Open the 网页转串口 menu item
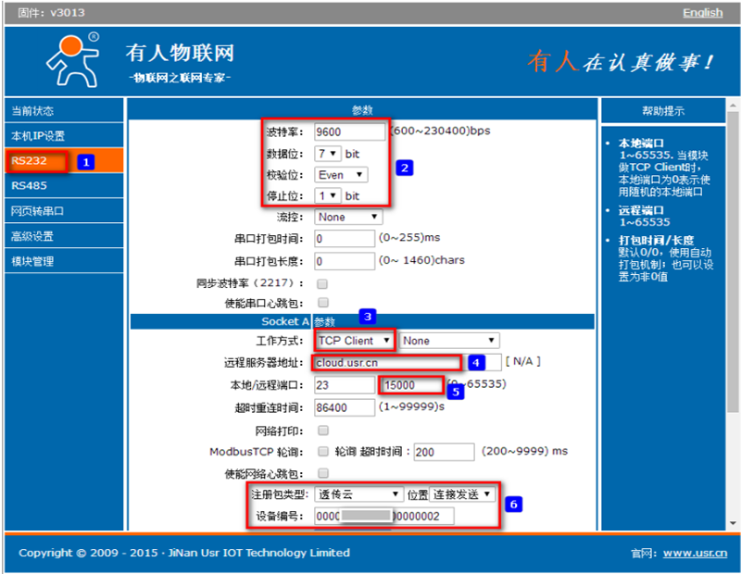 click(38, 211)
